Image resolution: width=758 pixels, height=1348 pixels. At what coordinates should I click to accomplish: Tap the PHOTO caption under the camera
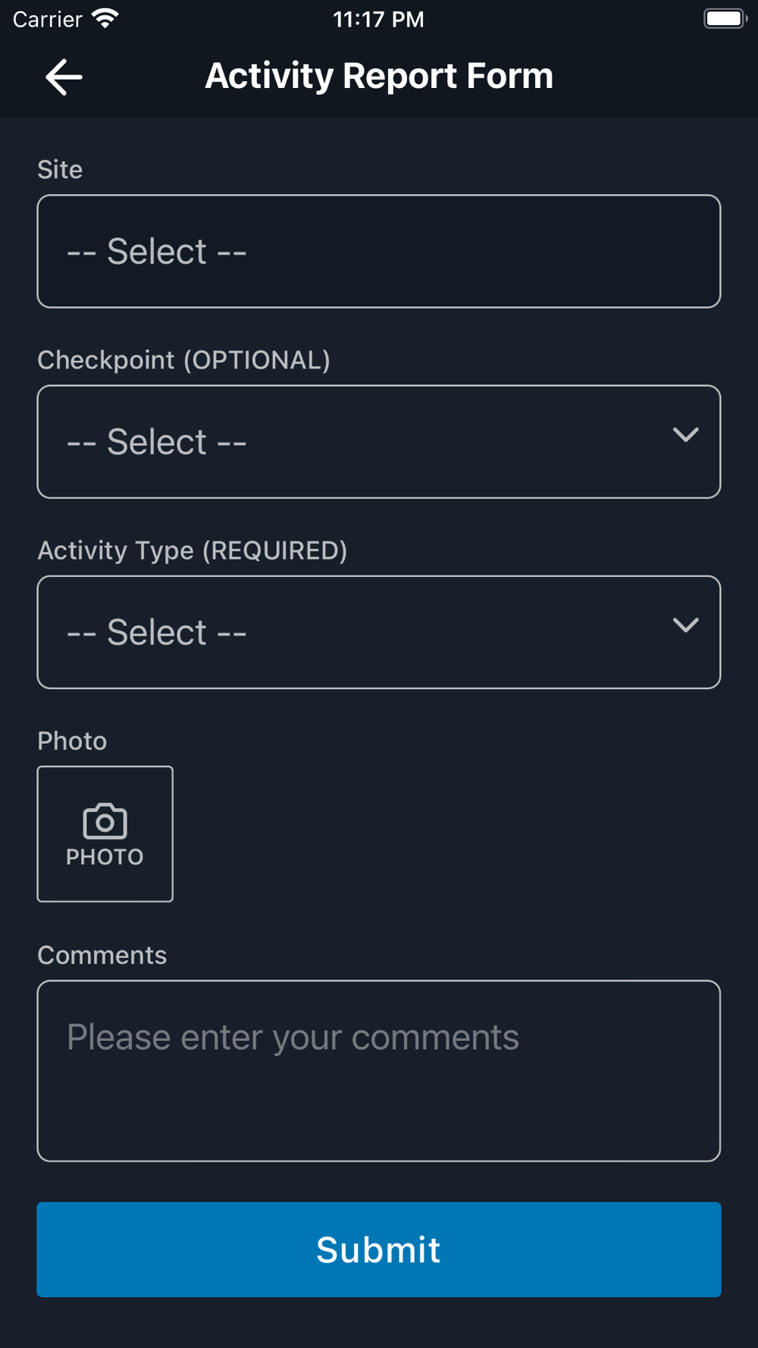(x=105, y=857)
